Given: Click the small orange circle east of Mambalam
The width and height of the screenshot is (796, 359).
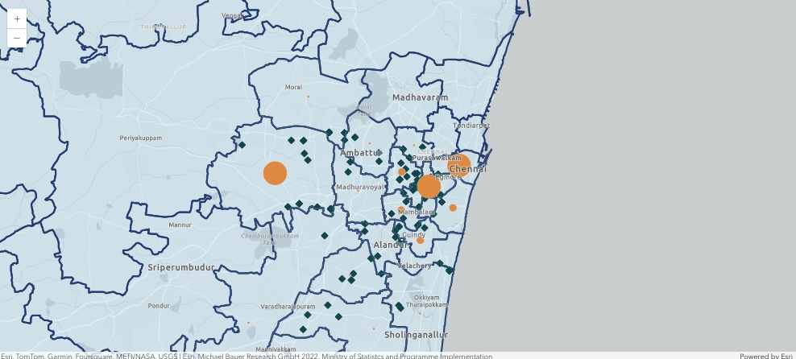Looking at the screenshot, I should [453, 208].
